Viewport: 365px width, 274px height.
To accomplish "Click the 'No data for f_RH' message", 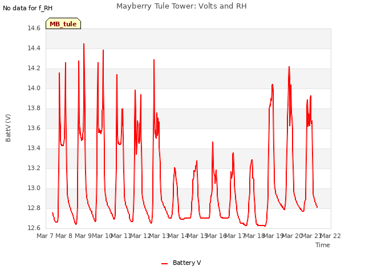I will point(28,8).
